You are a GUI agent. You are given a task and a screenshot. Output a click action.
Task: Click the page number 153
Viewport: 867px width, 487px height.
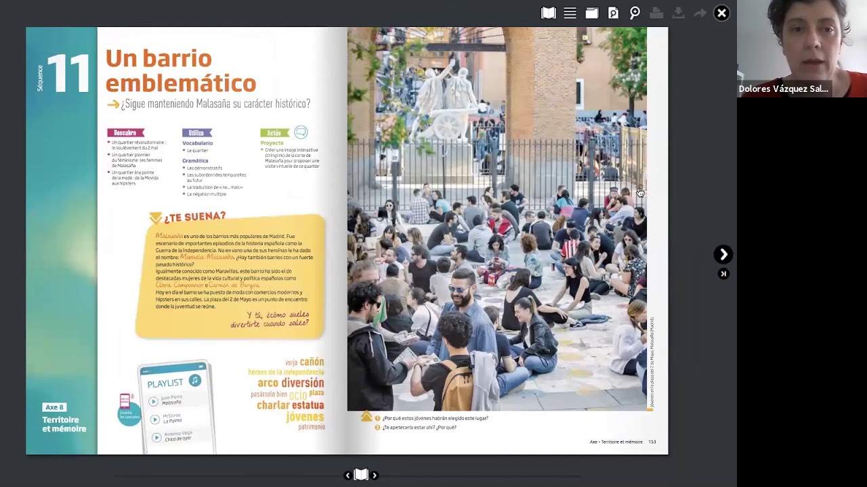652,442
